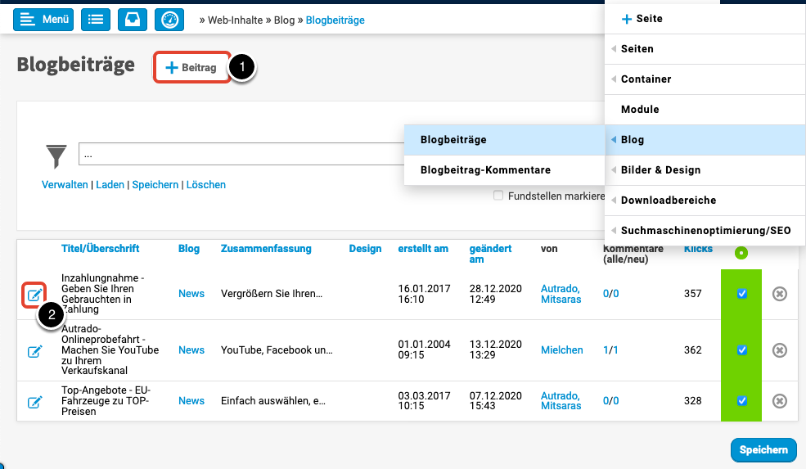Viewport: 806px width, 469px height.
Task: Open the inbox tray icon in toolbar
Action: click(x=132, y=20)
